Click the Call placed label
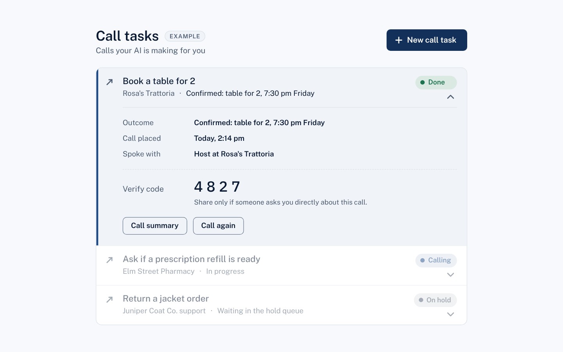 [x=142, y=138]
